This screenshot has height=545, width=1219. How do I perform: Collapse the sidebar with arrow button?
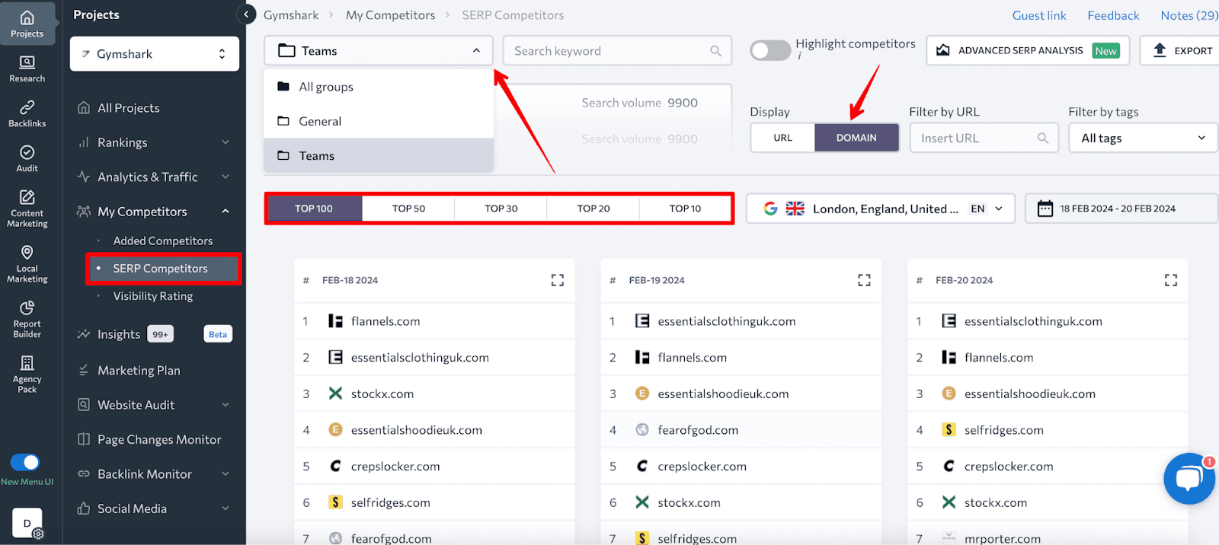(x=245, y=14)
